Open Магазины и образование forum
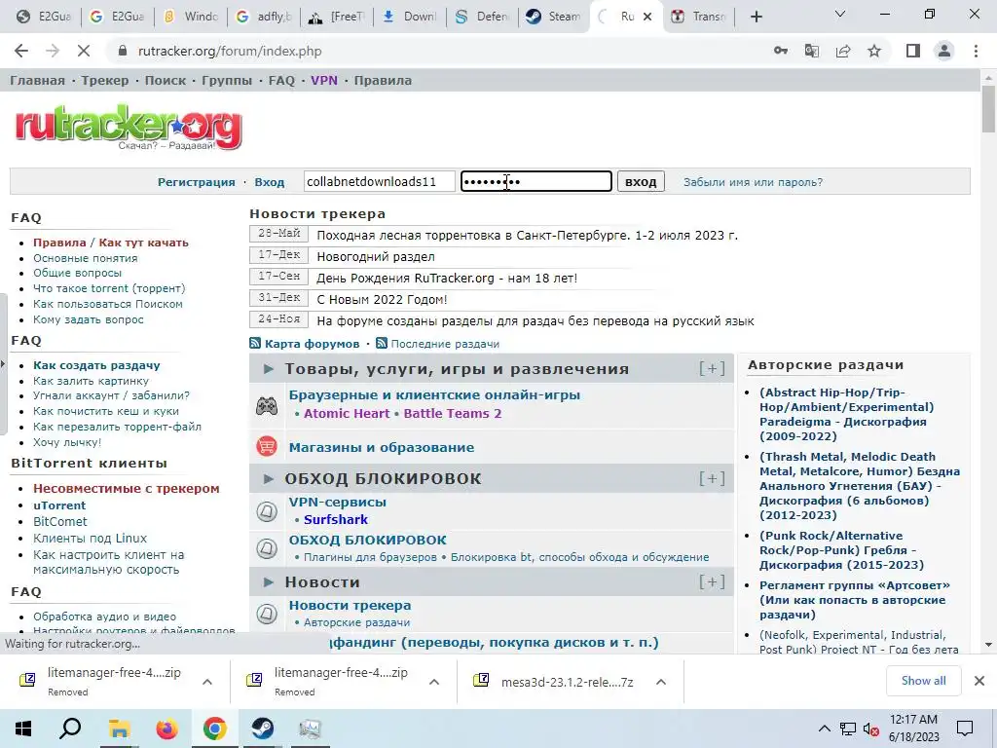Image resolution: width=997 pixels, height=748 pixels. [x=382, y=447]
